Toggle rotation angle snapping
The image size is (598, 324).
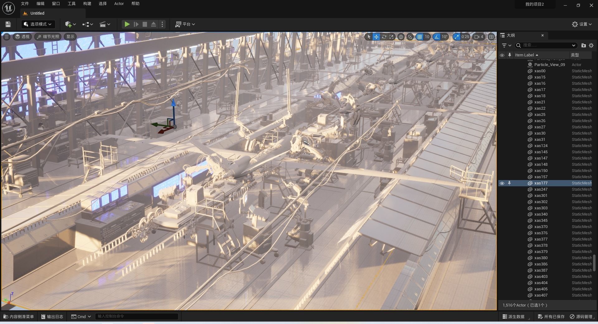point(437,37)
